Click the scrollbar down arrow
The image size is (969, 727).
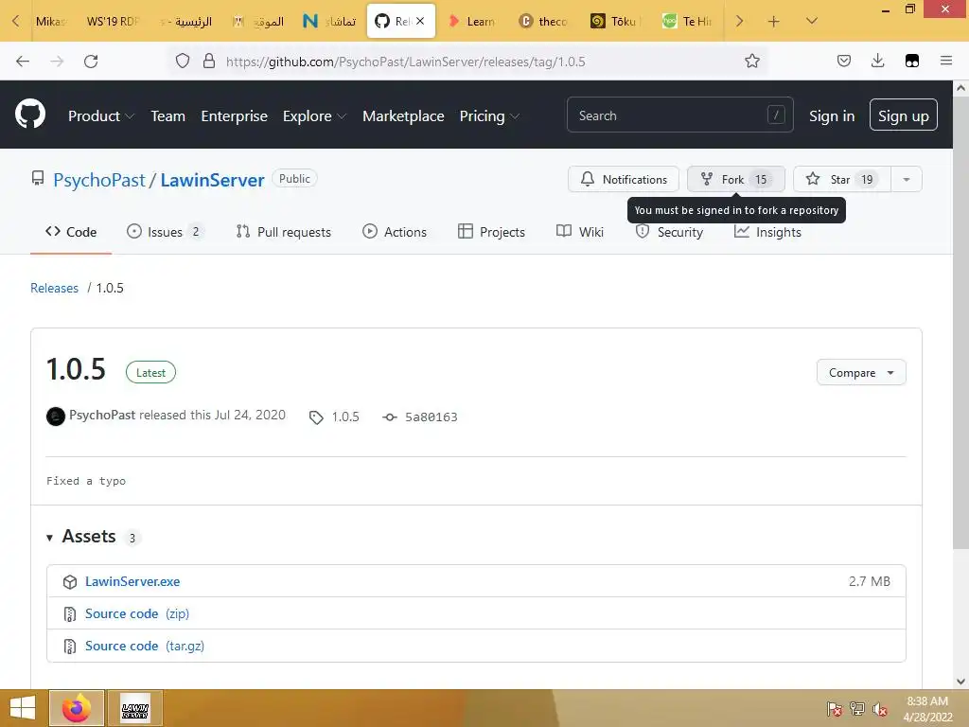click(960, 682)
